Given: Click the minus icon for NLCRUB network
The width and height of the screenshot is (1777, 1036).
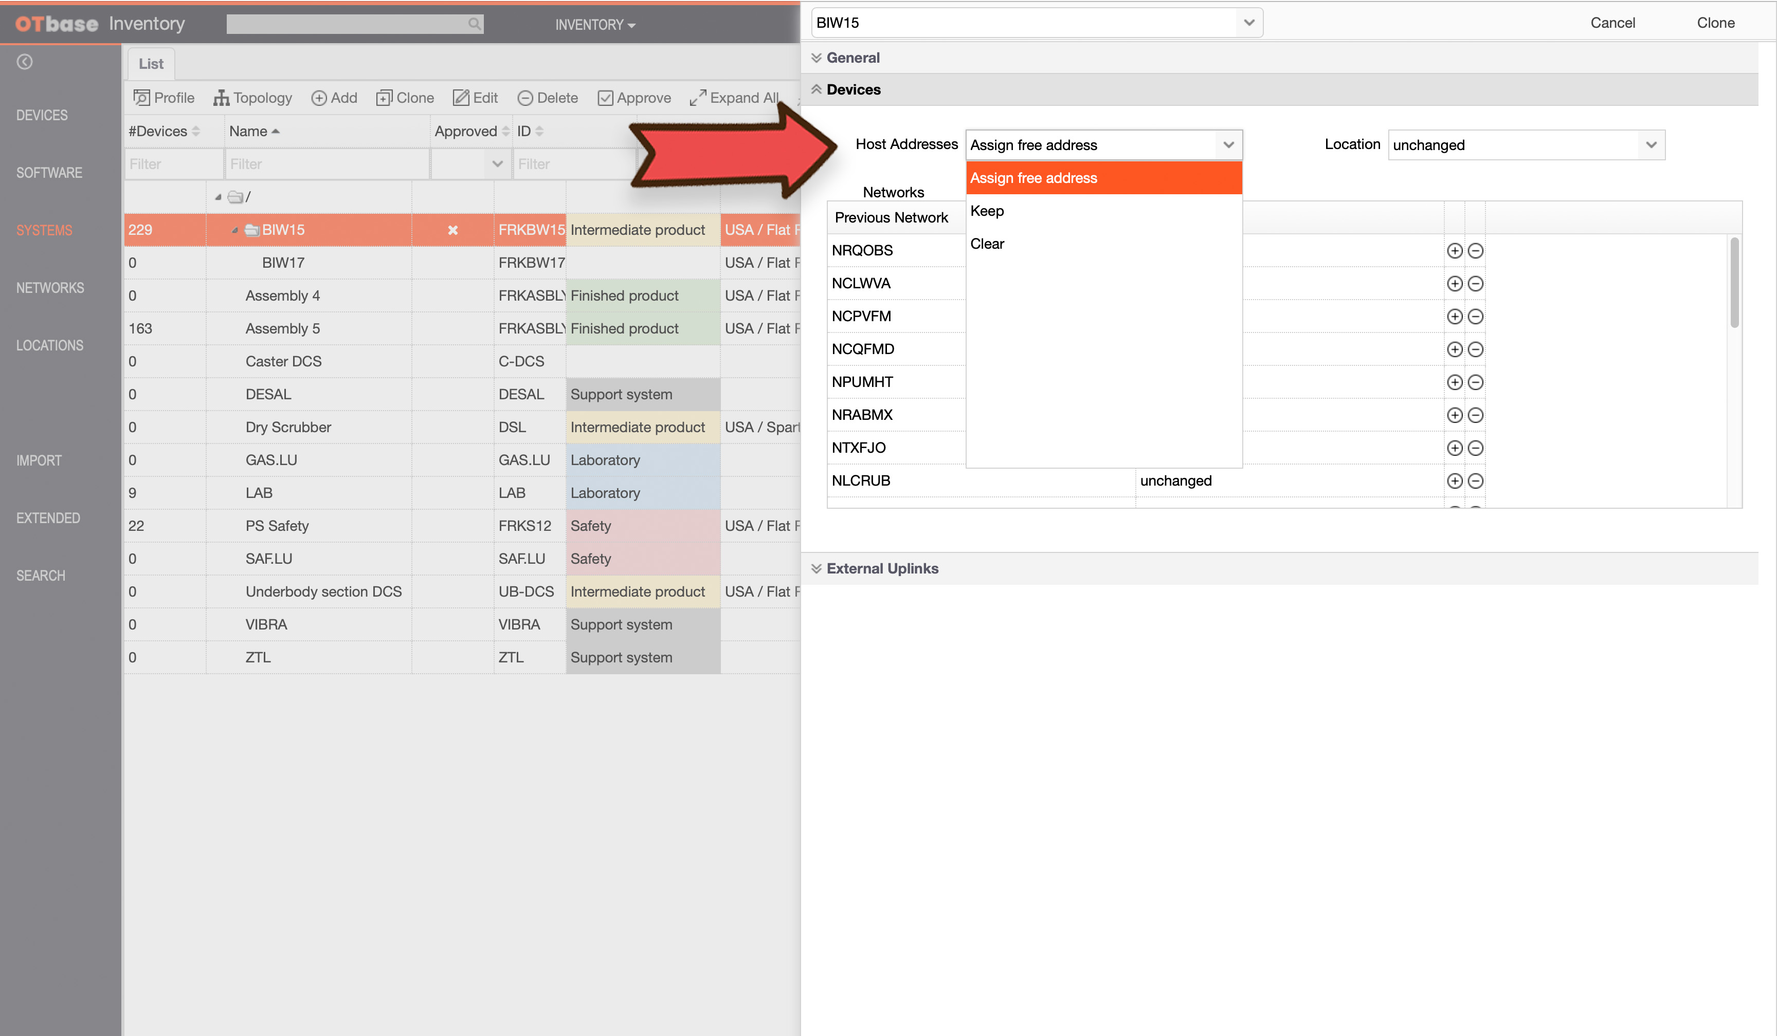Looking at the screenshot, I should pos(1475,480).
